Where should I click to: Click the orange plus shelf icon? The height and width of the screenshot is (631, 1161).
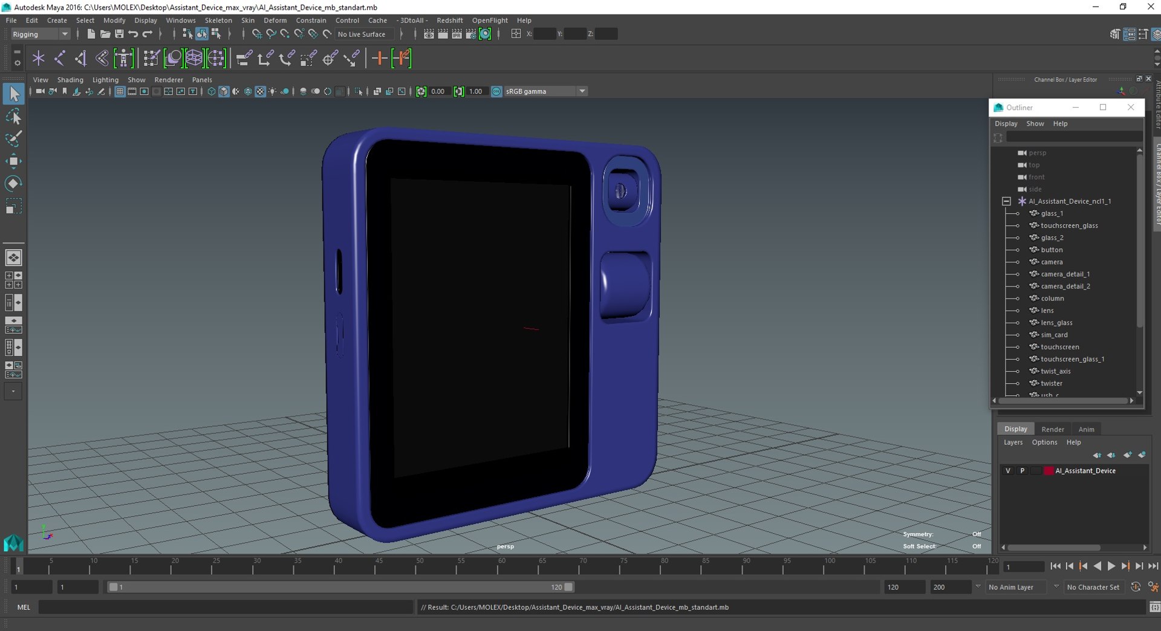[379, 59]
